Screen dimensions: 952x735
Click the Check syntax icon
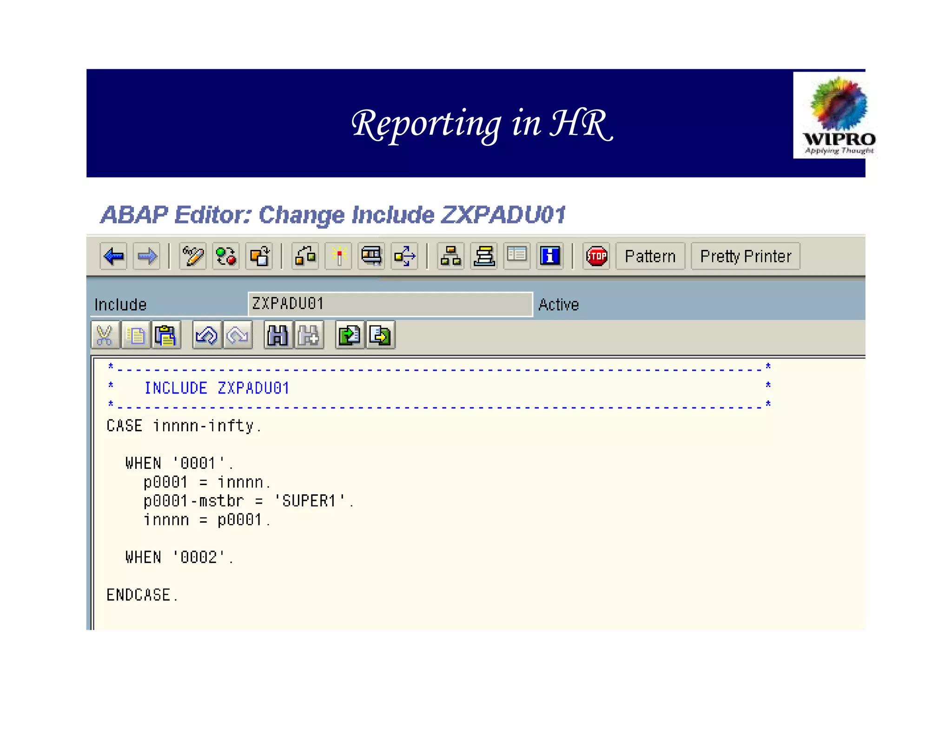pos(305,256)
